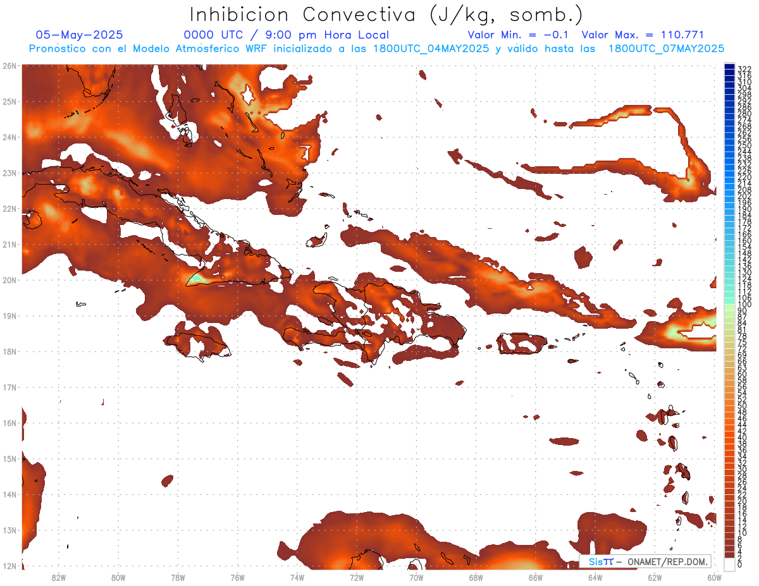Click the '70W' longitude label
Screen dimensions: 759x586
click(416, 577)
